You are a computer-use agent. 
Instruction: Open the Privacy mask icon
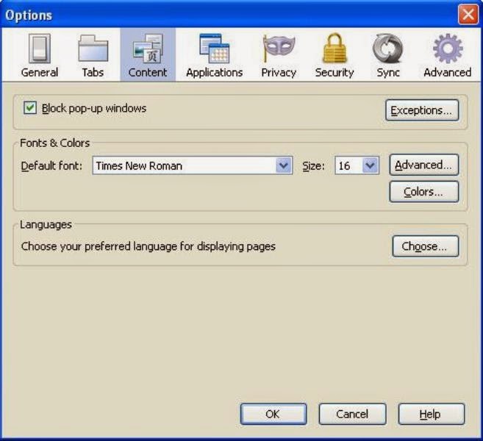[279, 49]
